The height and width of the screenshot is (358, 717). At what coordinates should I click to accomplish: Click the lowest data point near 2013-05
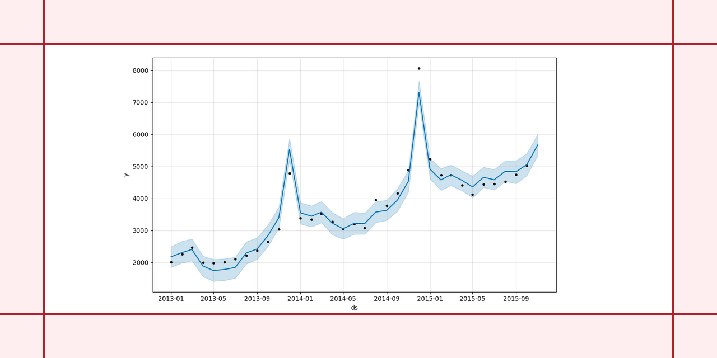[x=213, y=263]
